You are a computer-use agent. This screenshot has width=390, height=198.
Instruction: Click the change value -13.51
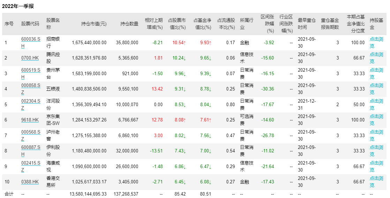pos(156,151)
